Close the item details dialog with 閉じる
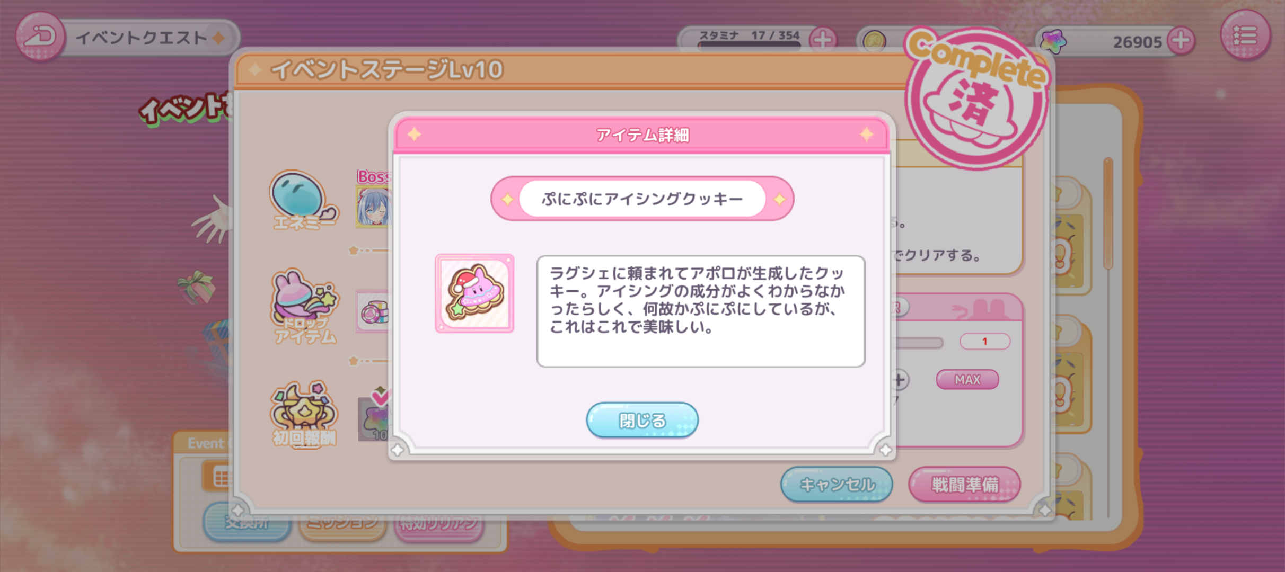This screenshot has height=572, width=1285. tap(642, 420)
